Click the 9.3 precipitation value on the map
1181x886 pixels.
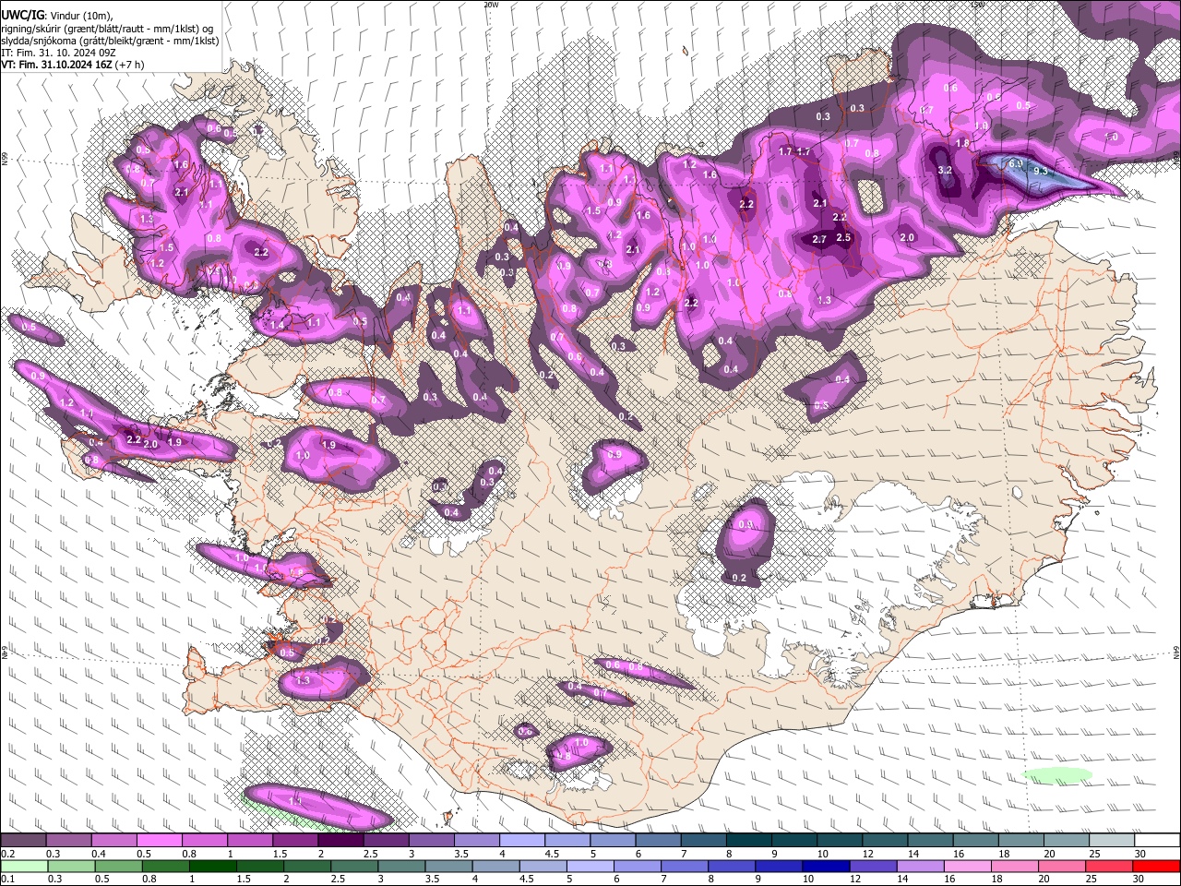(1041, 171)
